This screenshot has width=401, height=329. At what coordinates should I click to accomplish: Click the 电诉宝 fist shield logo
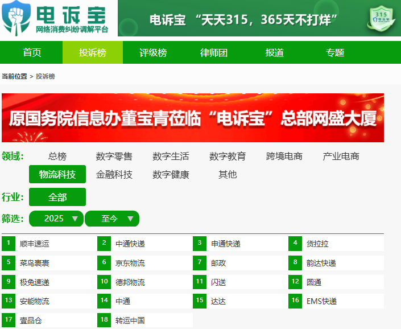(16, 18)
